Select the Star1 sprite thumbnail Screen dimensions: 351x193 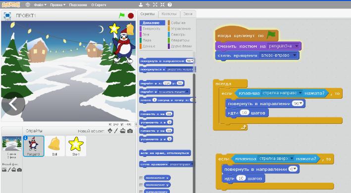click(x=76, y=146)
